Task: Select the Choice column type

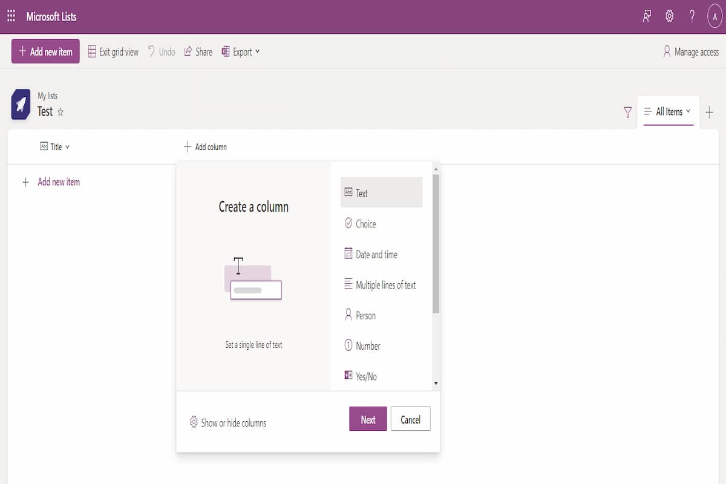Action: 365,224
